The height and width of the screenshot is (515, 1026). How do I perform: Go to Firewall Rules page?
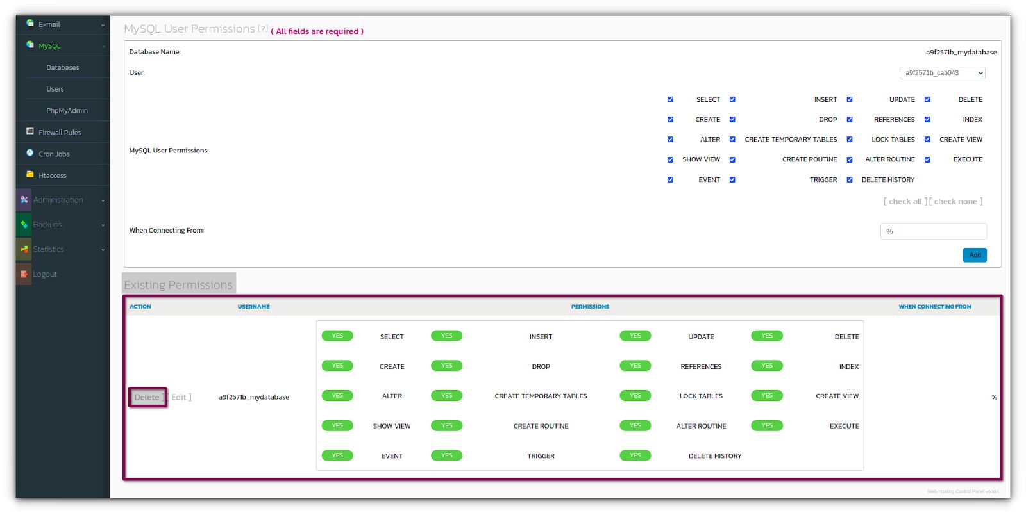[x=60, y=133]
